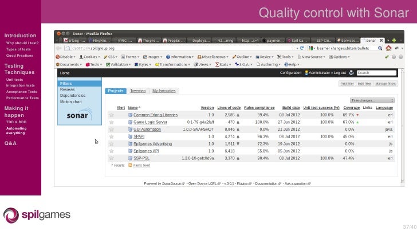Click the search magnifier icon in Firefox

(380, 48)
